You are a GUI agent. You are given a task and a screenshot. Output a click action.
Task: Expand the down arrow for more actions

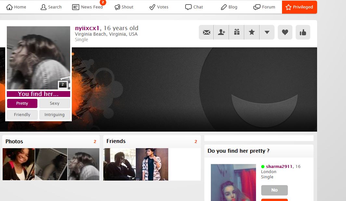pos(267,32)
